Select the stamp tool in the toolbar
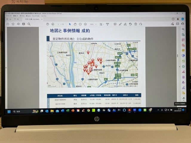 click(x=130, y=24)
